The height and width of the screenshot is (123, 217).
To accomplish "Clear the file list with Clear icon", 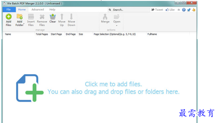I will [53, 17].
